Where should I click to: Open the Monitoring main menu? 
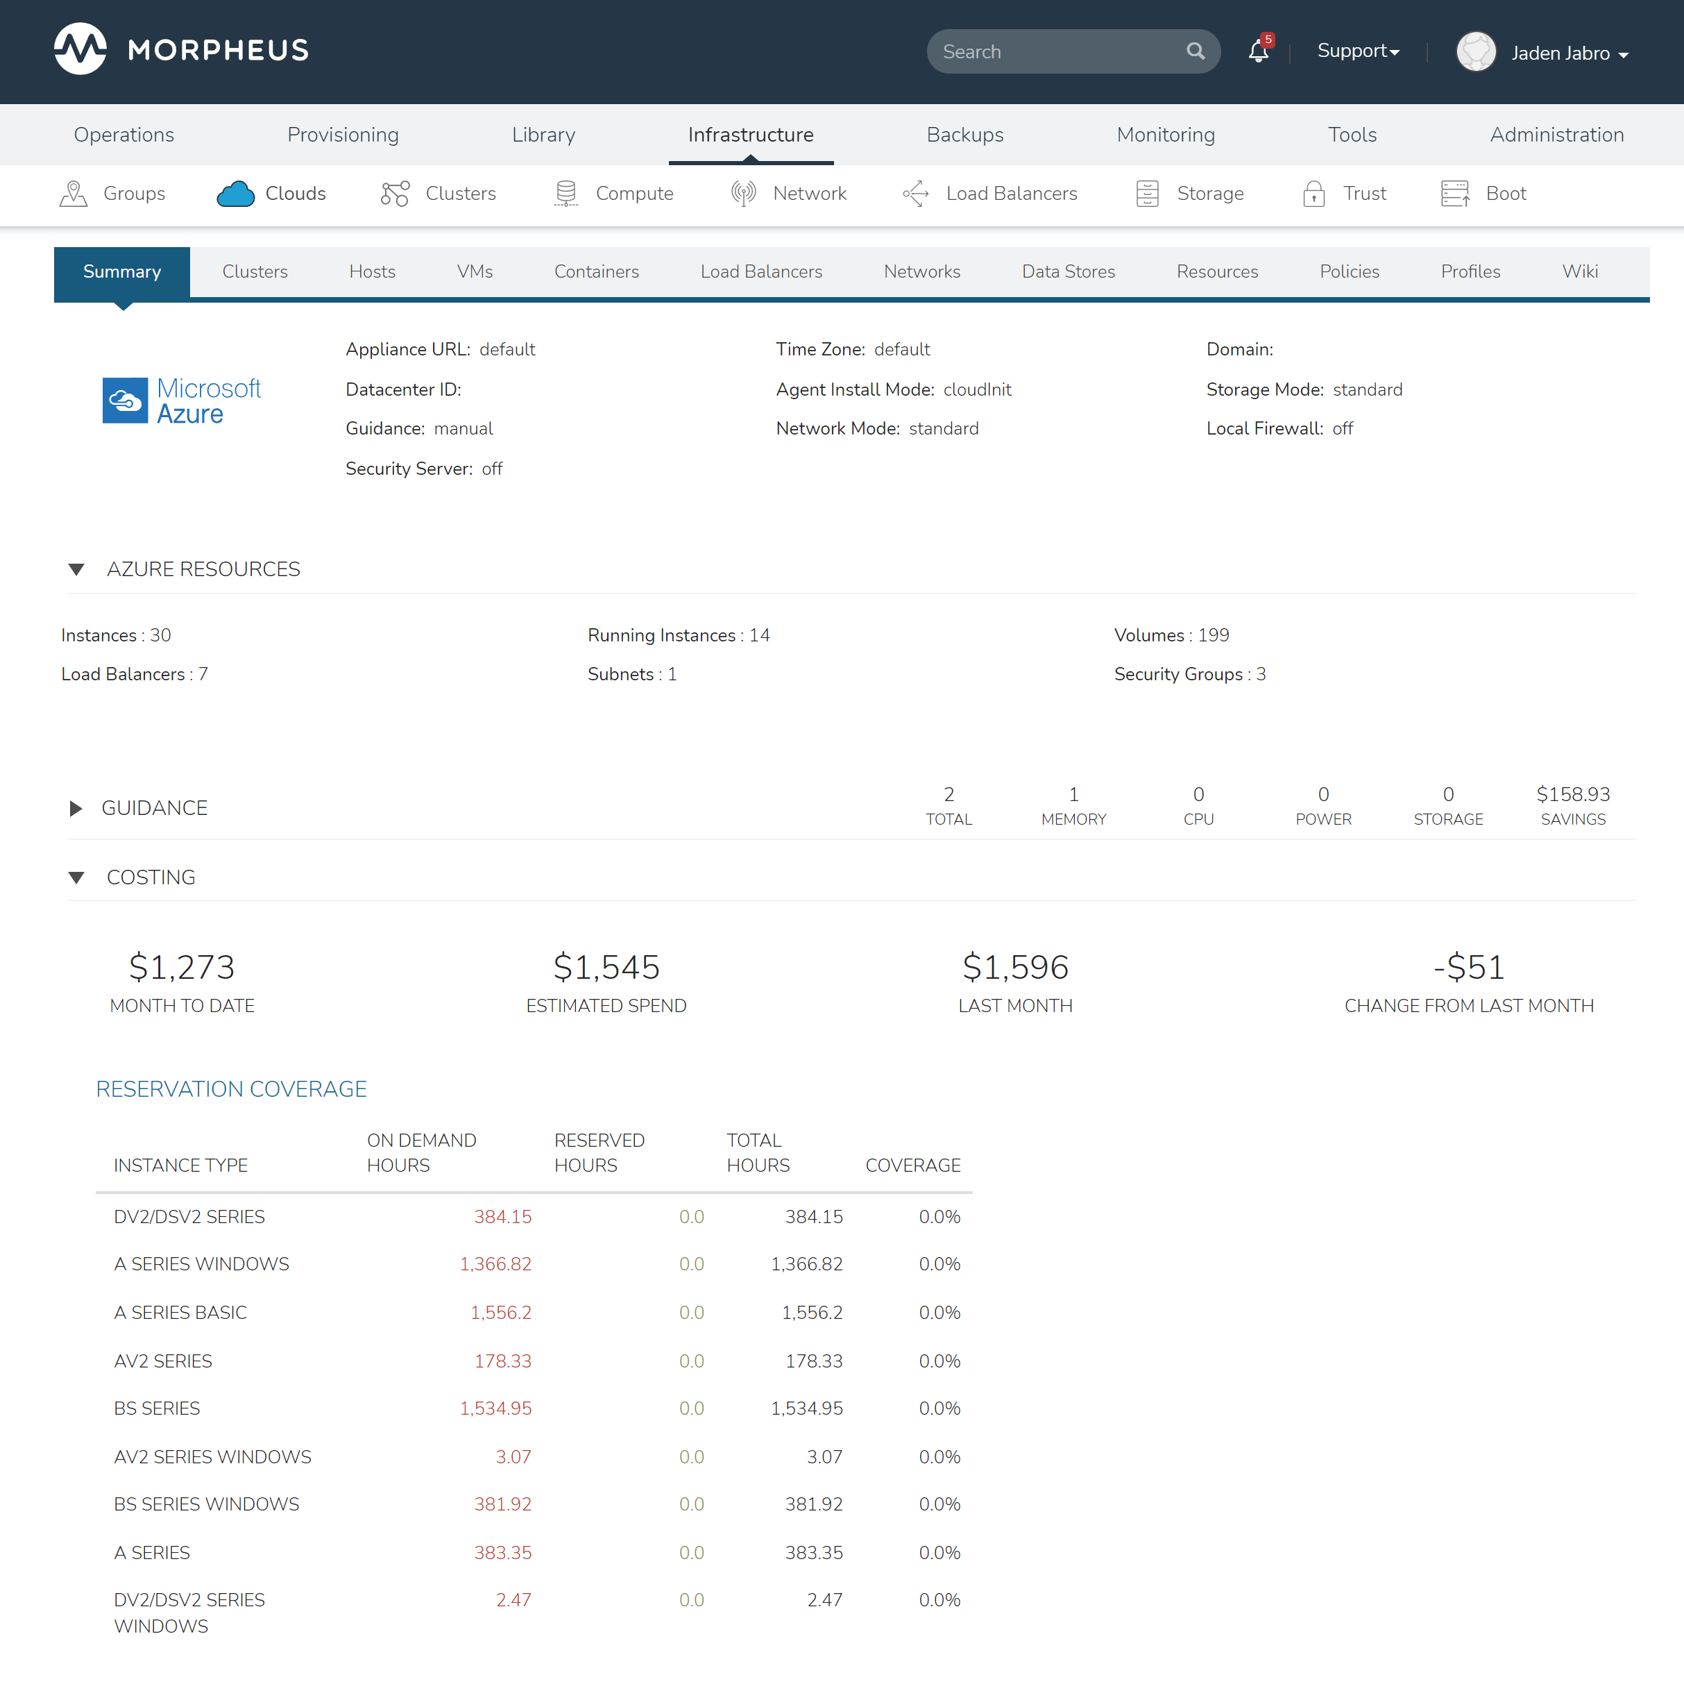pyautogui.click(x=1165, y=135)
